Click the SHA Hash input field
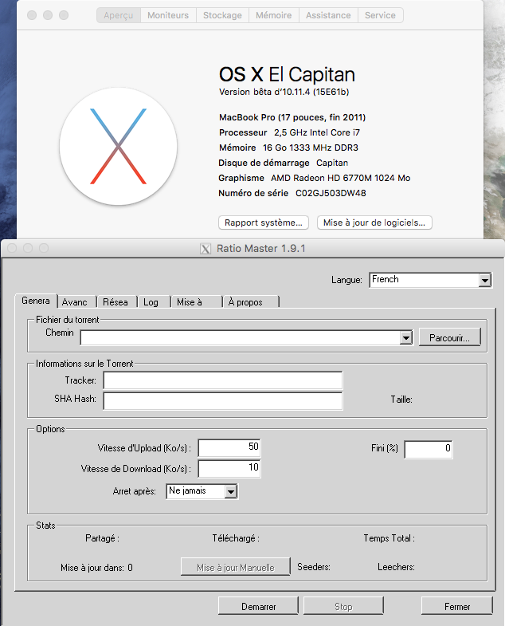The image size is (505, 626). 222,401
